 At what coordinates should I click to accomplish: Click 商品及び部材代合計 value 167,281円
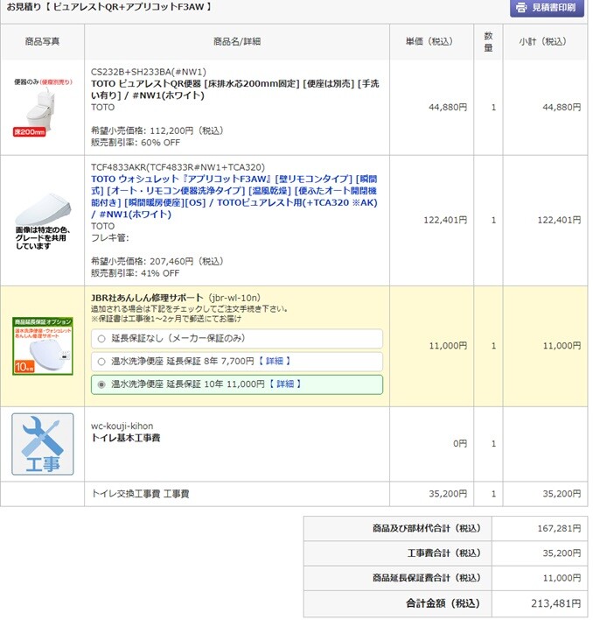[559, 529]
